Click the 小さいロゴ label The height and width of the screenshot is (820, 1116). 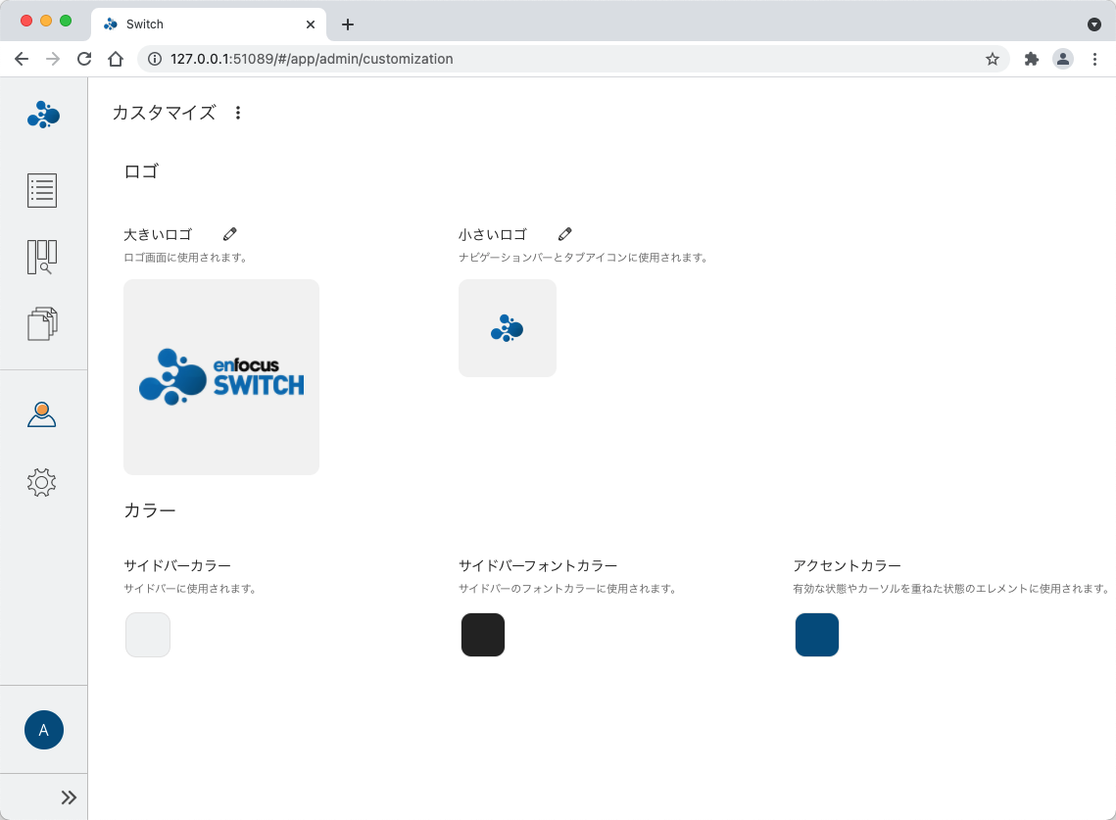tap(493, 234)
